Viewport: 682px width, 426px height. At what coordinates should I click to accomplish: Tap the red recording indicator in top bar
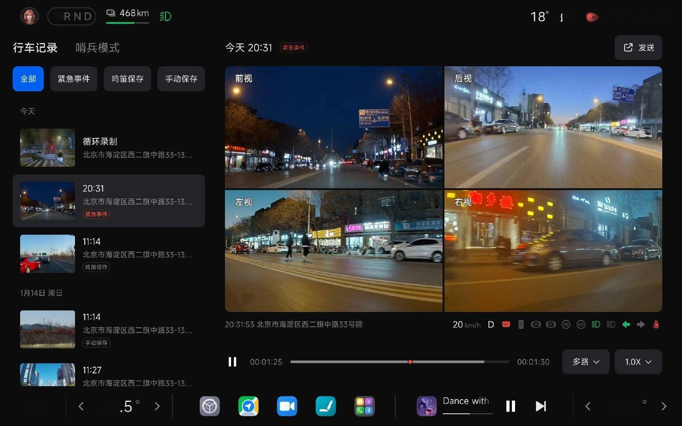(592, 17)
